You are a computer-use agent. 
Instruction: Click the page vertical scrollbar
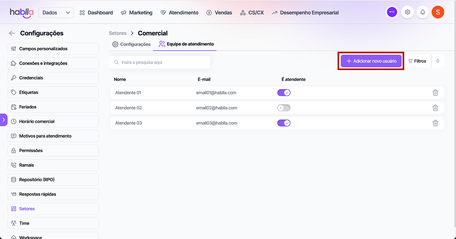pos(455,114)
